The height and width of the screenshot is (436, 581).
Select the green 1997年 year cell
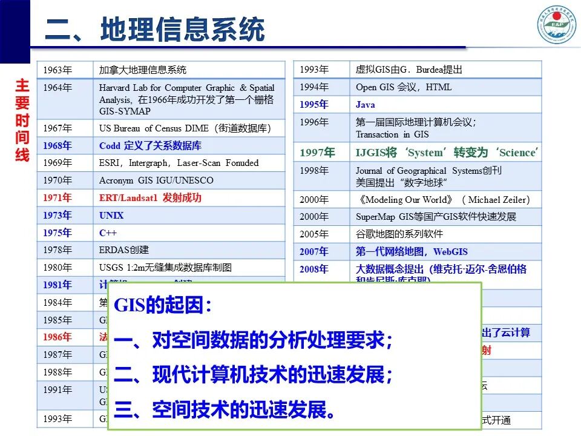click(x=321, y=152)
